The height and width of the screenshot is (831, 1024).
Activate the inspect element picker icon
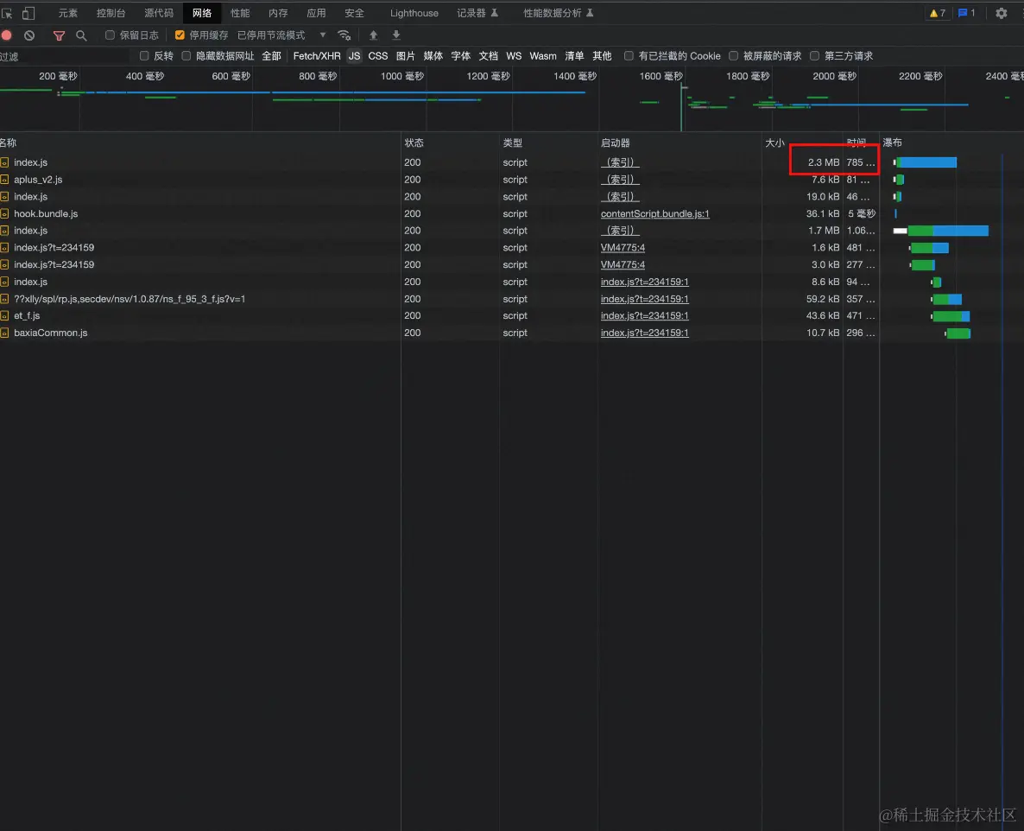[x=7, y=13]
